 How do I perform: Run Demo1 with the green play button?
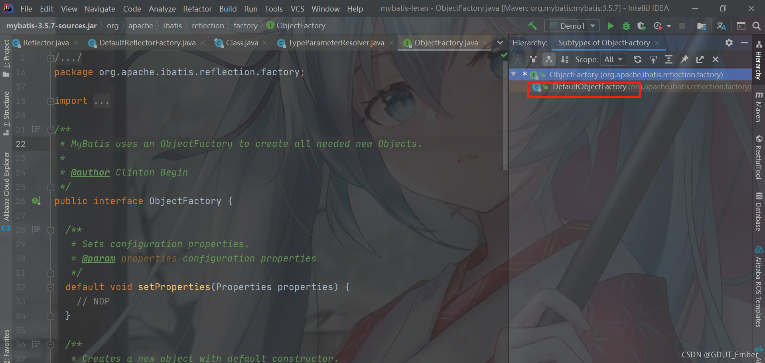[x=611, y=26]
